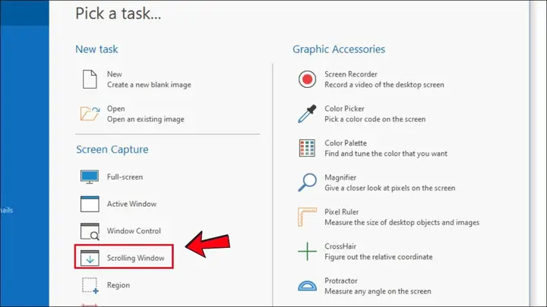Click the Open folder icon
This screenshot has width=547, height=307.
pos(90,114)
